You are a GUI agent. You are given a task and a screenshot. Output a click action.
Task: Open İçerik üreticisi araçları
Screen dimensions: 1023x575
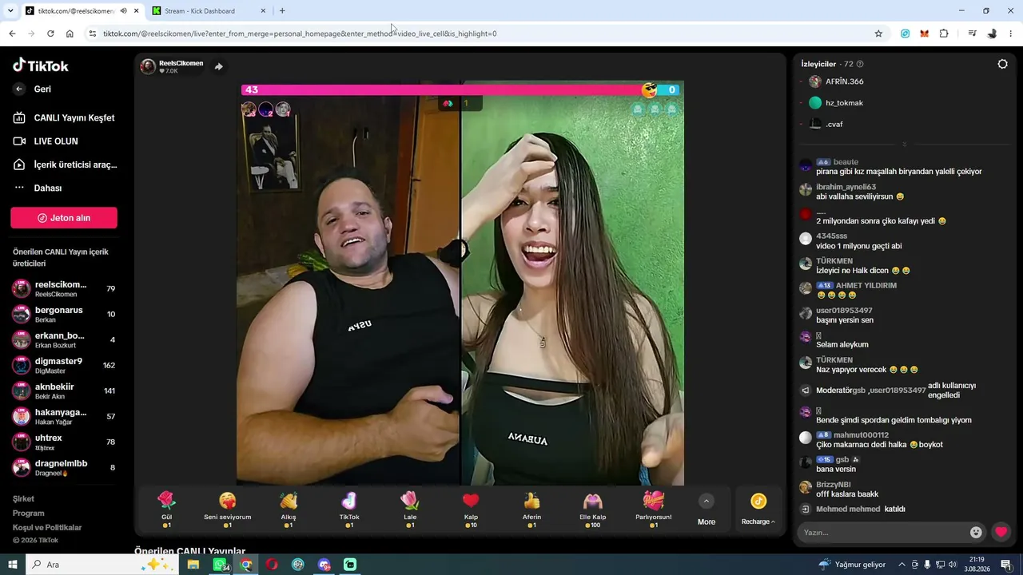click(x=65, y=165)
